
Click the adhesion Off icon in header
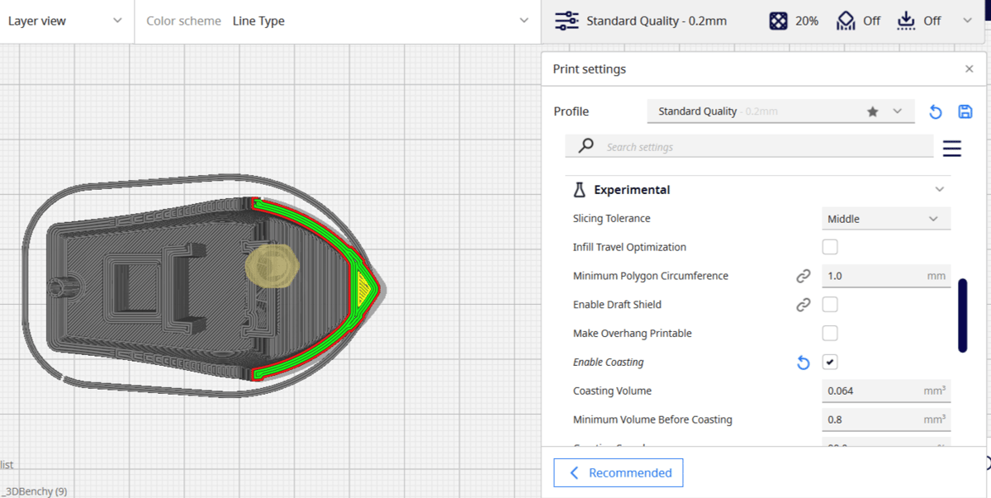click(907, 21)
